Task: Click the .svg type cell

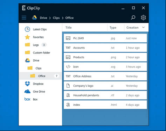Action: point(113,67)
